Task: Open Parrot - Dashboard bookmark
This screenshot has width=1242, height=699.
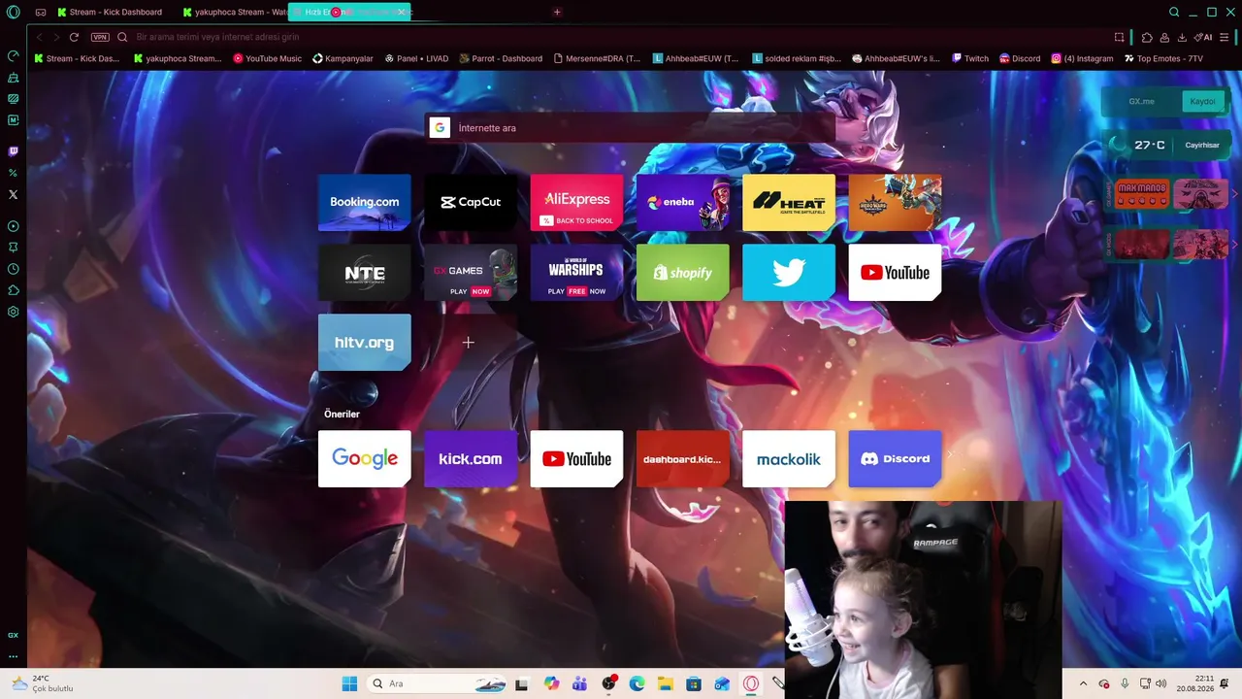Action: point(501,58)
